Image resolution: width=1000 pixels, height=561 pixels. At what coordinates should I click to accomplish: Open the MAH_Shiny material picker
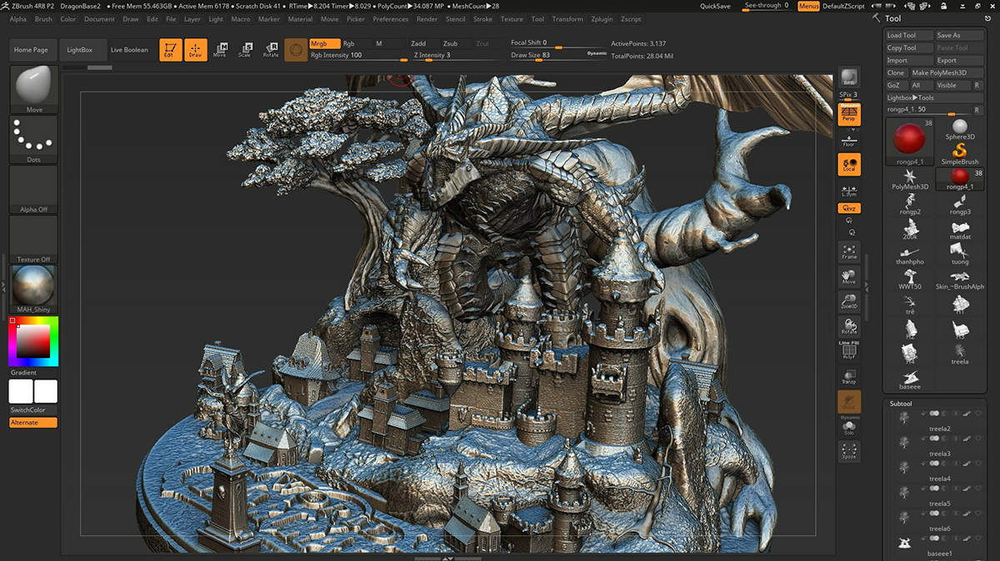[x=33, y=285]
